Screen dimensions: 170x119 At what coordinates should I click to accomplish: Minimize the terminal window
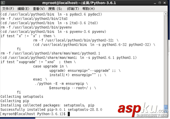pyautogui.click(x=155, y=3)
